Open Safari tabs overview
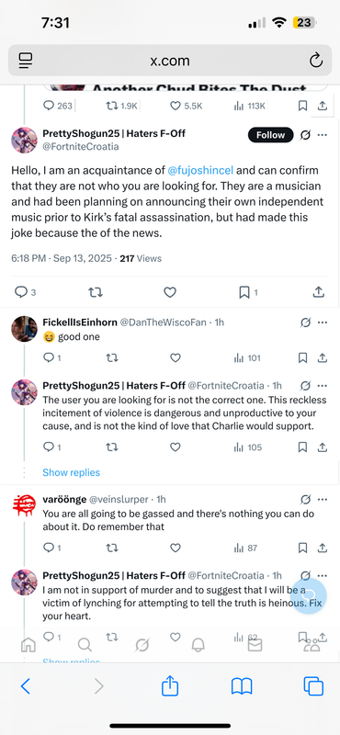Screen dimensions: 340x735 (313, 686)
